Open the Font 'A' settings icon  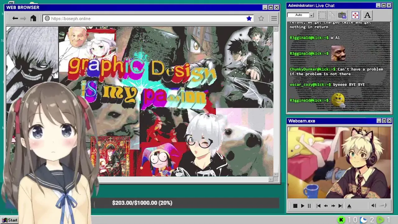pyautogui.click(x=367, y=15)
